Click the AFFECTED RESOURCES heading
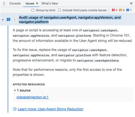Image resolution: width=135 pixels, height=117 pixels. [29, 84]
